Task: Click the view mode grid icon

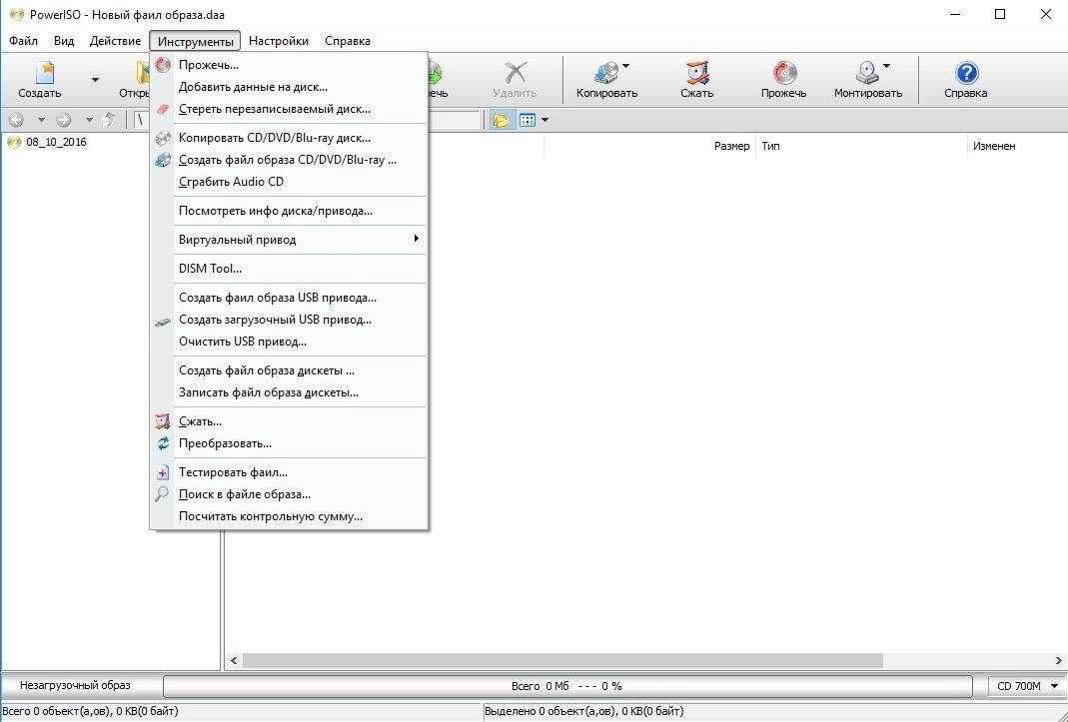Action: click(x=528, y=121)
